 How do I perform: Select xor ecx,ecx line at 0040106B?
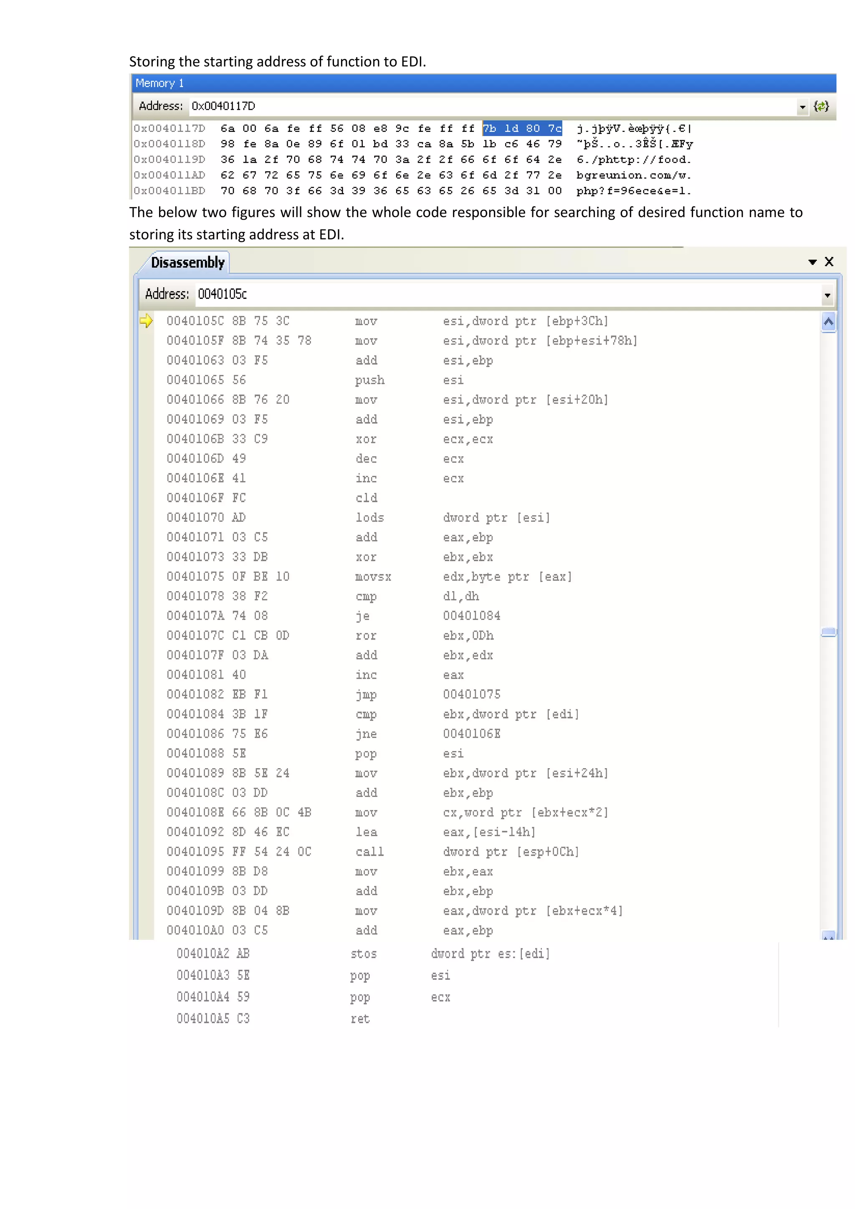[329, 439]
